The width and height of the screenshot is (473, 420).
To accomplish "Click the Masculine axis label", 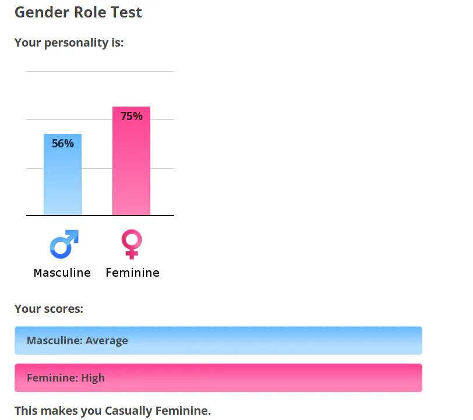I will coord(62,273).
